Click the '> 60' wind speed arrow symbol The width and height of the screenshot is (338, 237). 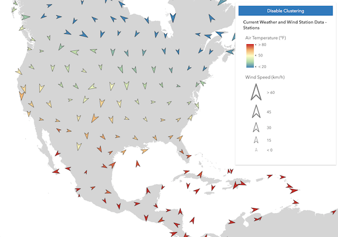point(256,92)
